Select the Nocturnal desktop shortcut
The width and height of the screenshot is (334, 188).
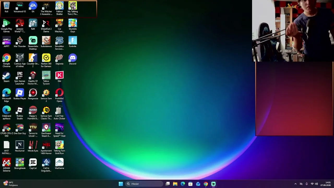(20, 146)
